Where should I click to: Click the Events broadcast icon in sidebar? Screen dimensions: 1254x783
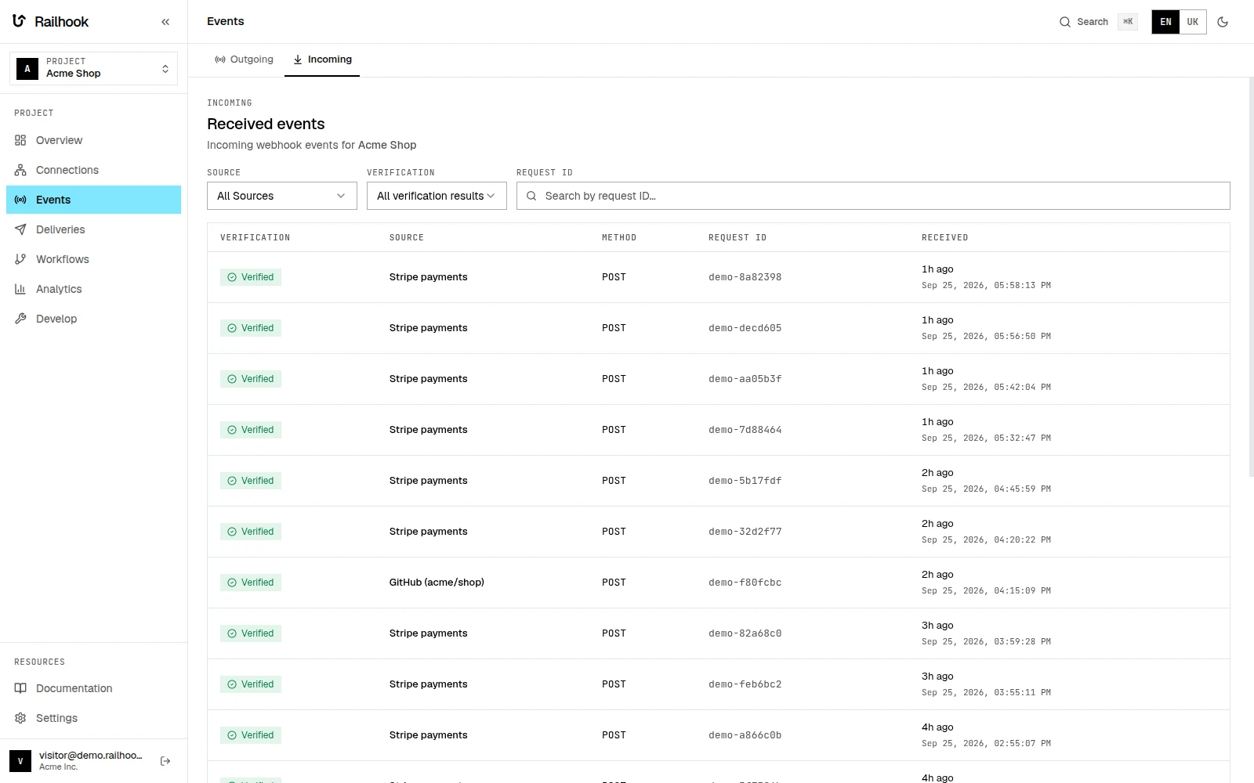20,200
